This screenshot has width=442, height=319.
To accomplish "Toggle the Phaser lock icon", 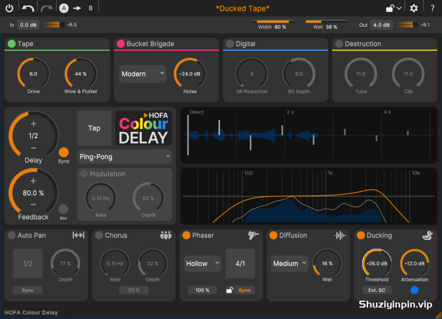I will [230, 290].
